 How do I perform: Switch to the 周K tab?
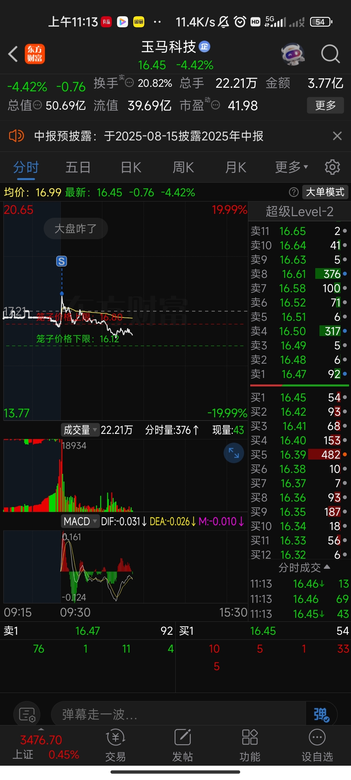tap(183, 167)
